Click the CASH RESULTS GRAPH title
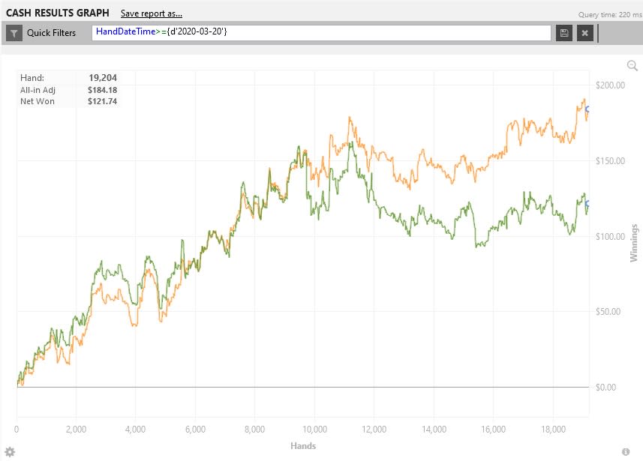This screenshot has height=461, width=643. tap(58, 13)
